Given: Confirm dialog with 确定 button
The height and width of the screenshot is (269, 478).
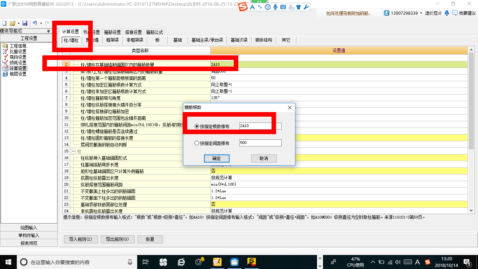Looking at the screenshot, I should (217, 158).
